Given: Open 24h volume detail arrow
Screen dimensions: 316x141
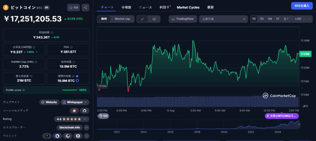Looking at the screenshot, I should point(36,52).
